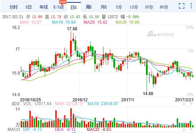Click the fullscreen expand icon
Image resolution: width=196 pixels, height=133 pixels.
tap(182, 6)
